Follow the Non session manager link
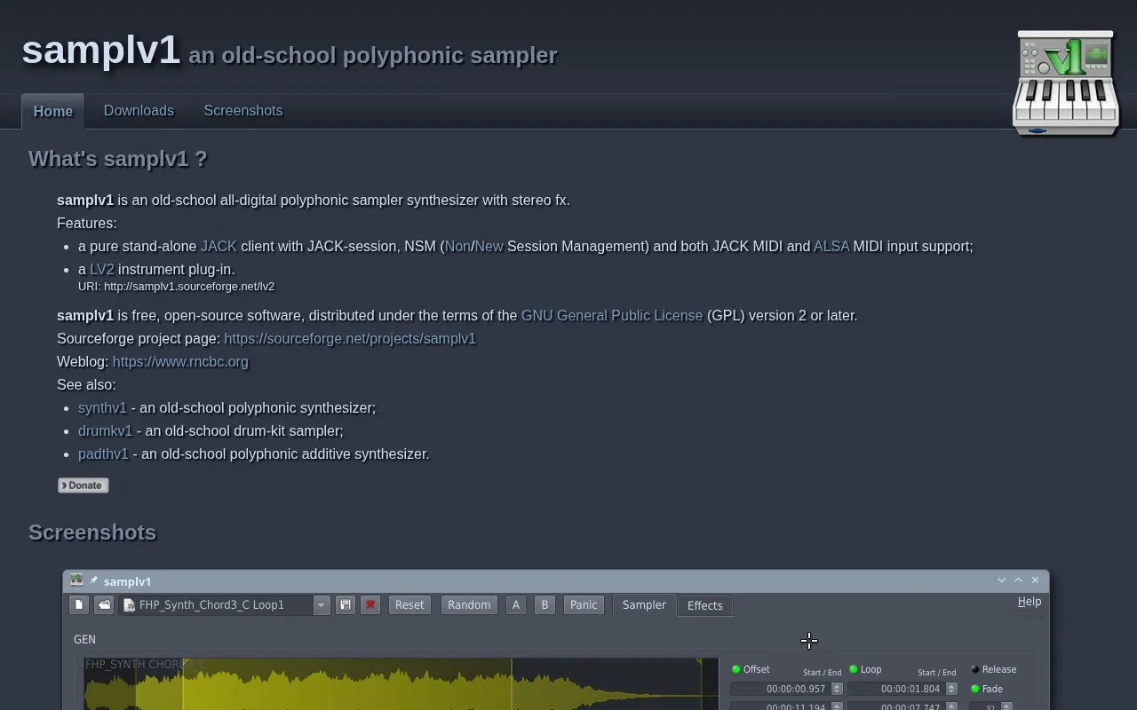Viewport: 1137px width, 710px height. 457,246
